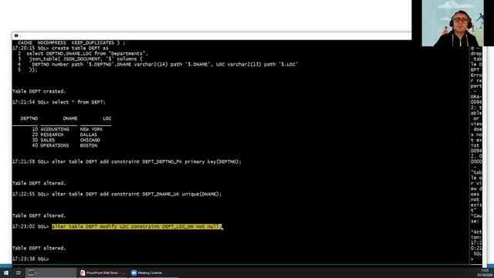Click the DEPTNO column header
Screen dimensions: 494x278
[29, 118]
